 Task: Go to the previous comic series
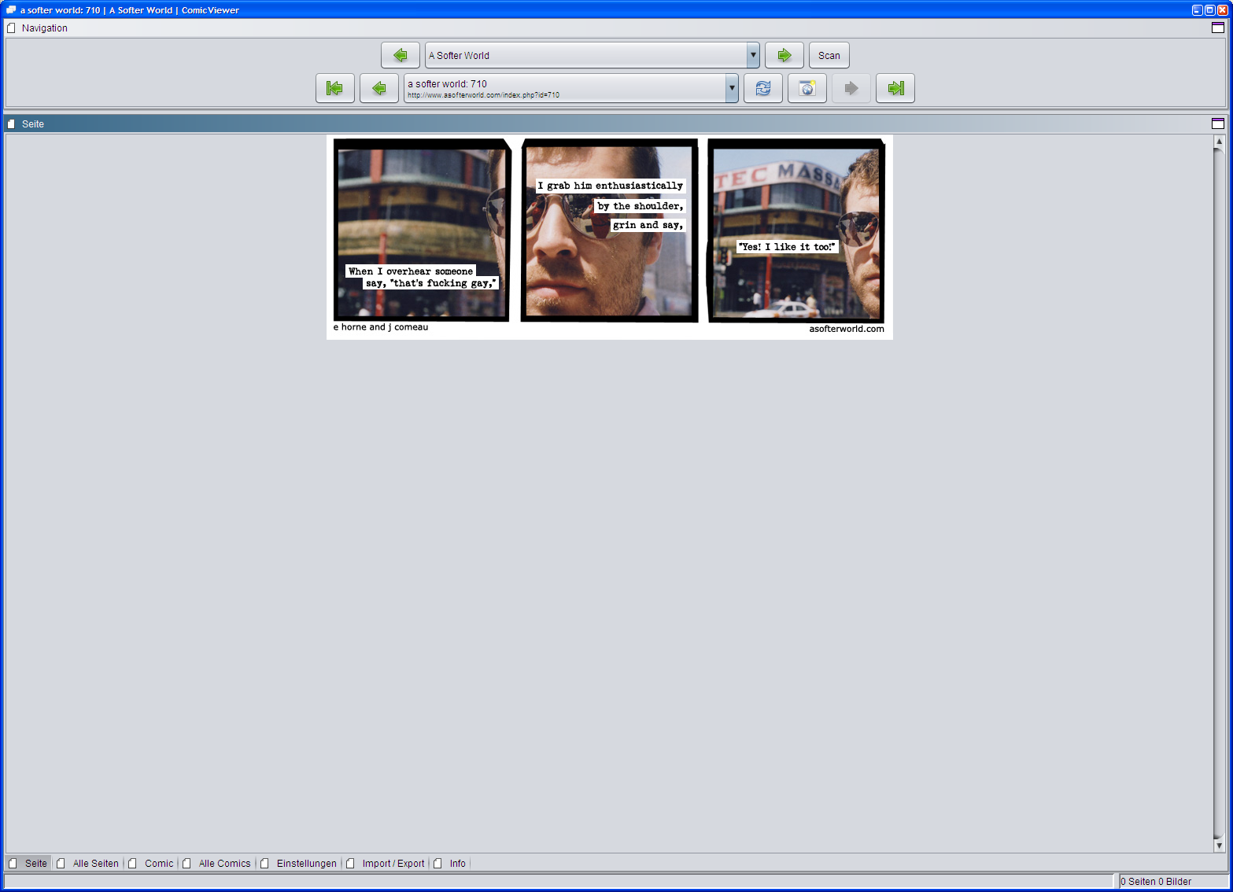[x=401, y=55]
